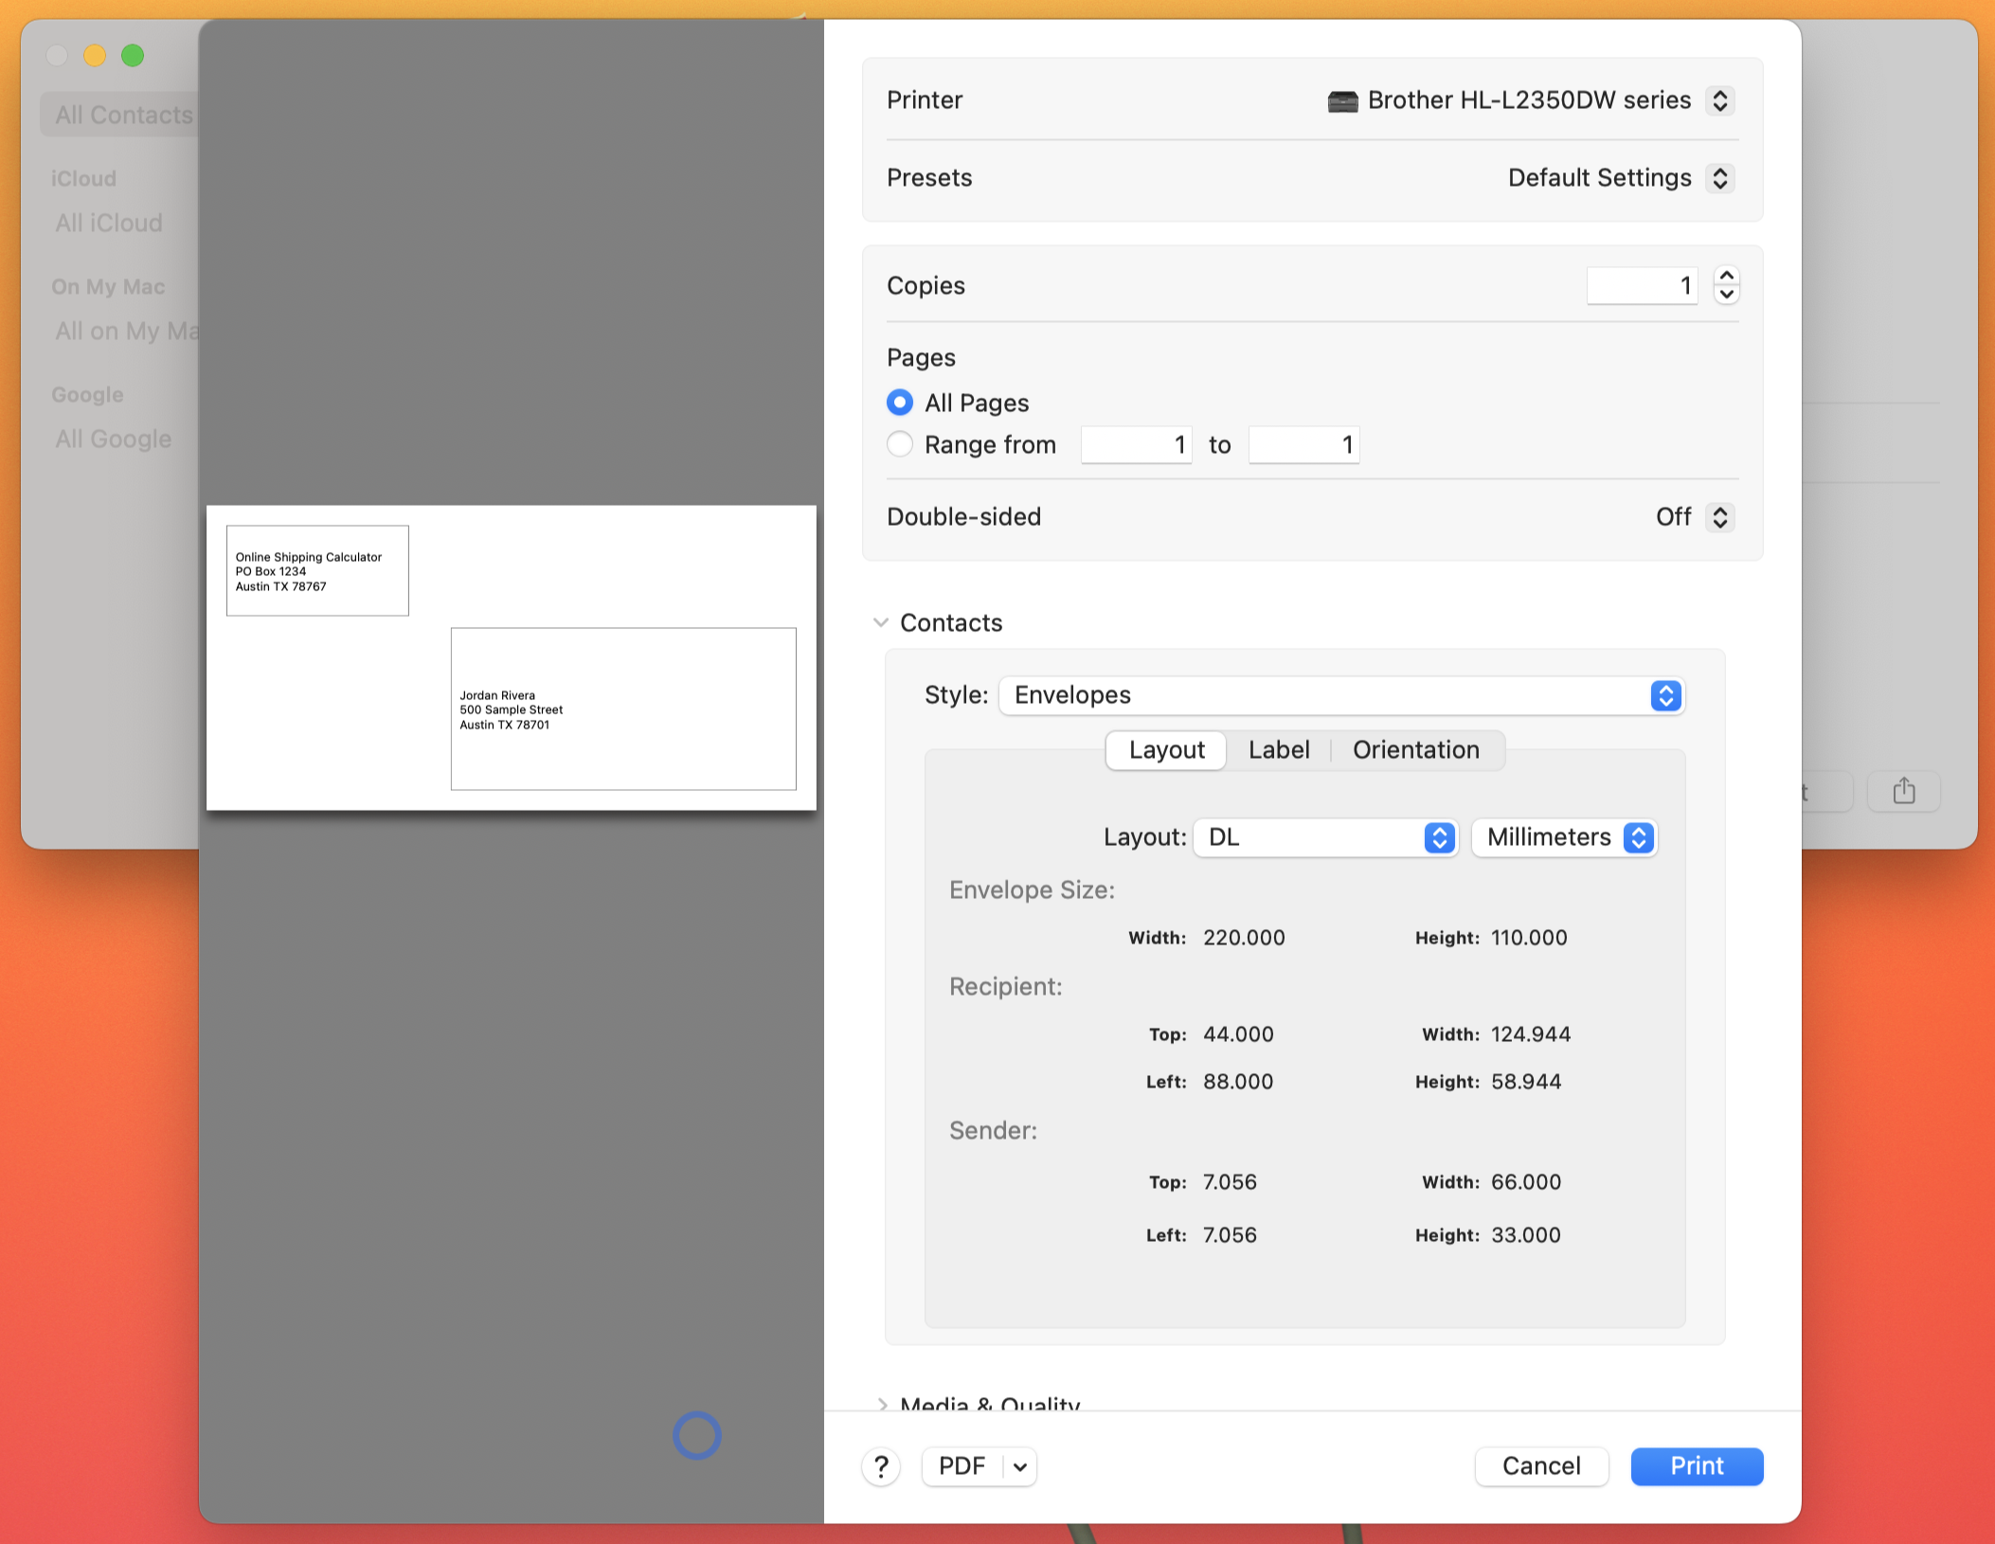Viewport: 1995px width, 1544px height.
Task: Open the Printer selection dropdown
Action: point(1720,100)
